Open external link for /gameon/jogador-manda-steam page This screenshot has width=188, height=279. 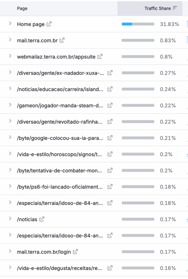(110, 105)
